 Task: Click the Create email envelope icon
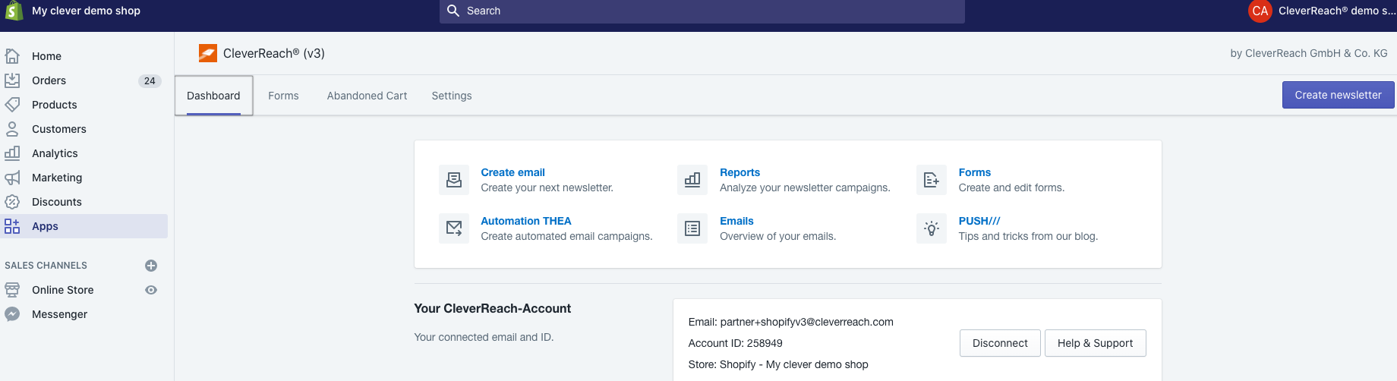point(454,180)
